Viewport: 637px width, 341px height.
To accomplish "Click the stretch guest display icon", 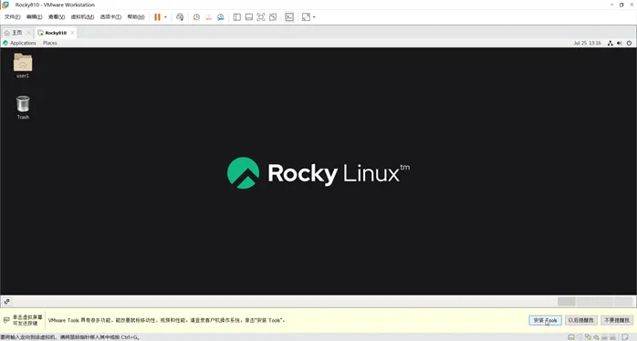I will coord(306,17).
